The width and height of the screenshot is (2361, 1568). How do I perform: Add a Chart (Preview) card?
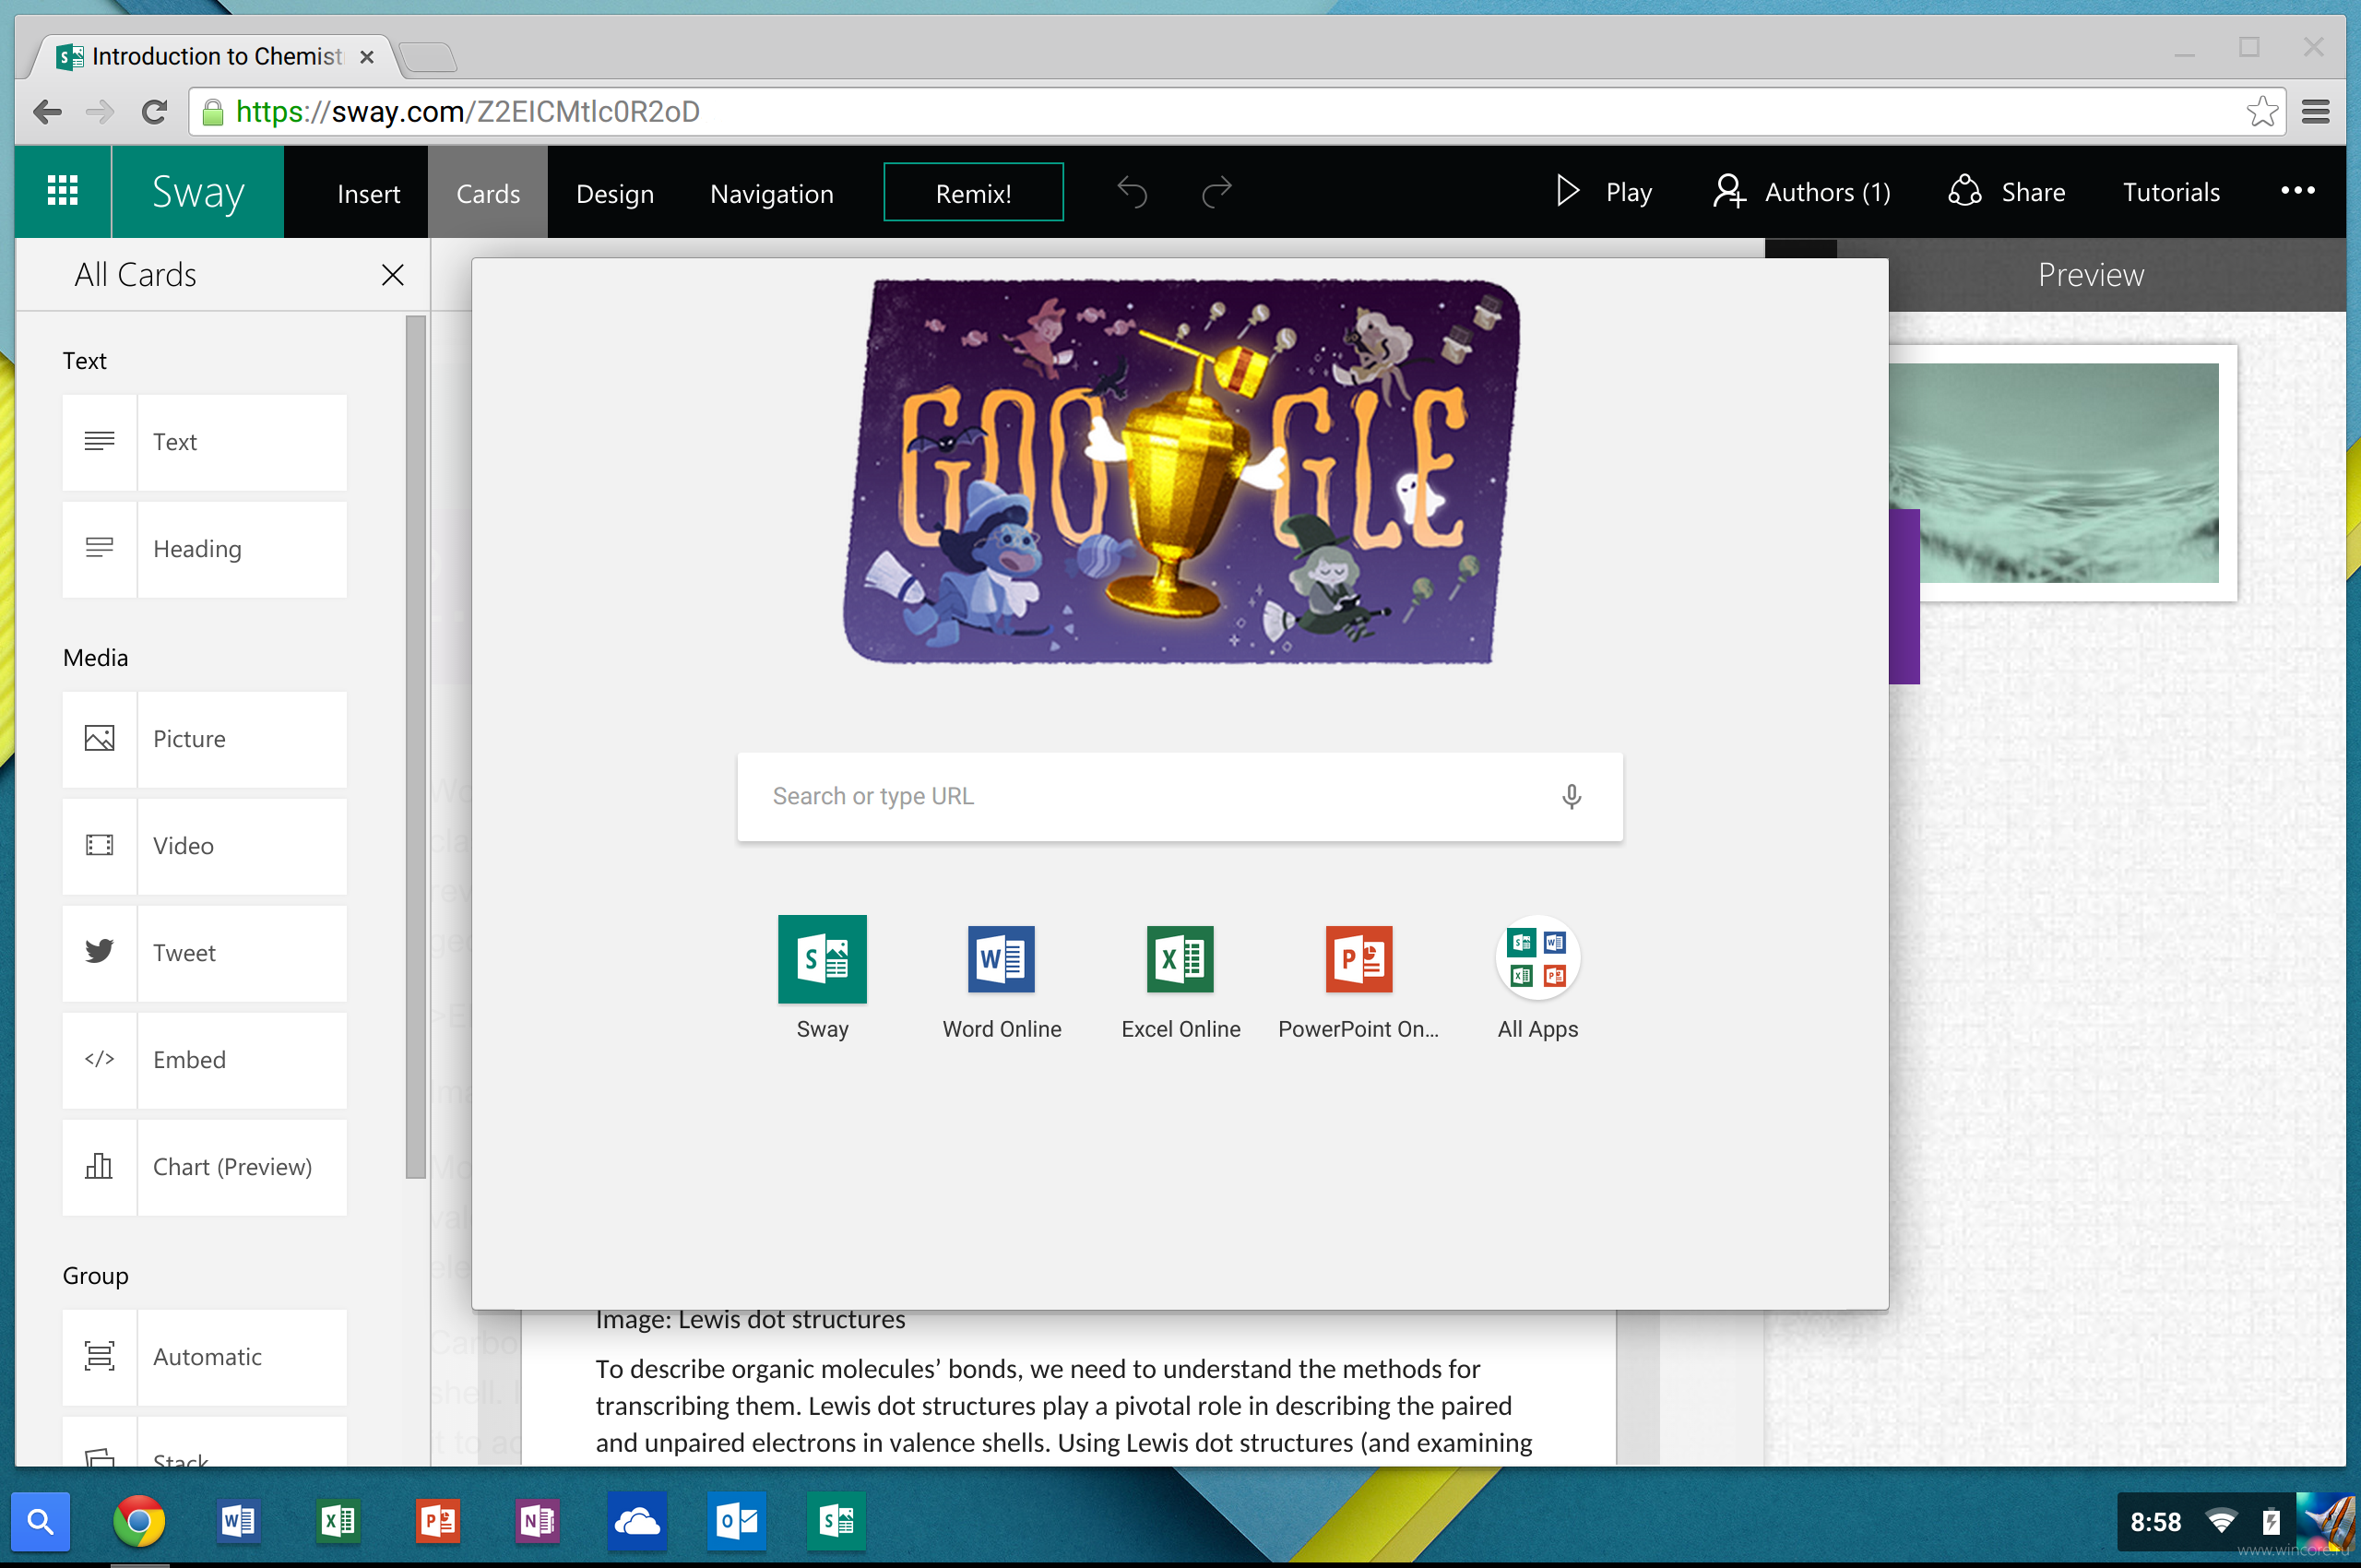tap(204, 1167)
